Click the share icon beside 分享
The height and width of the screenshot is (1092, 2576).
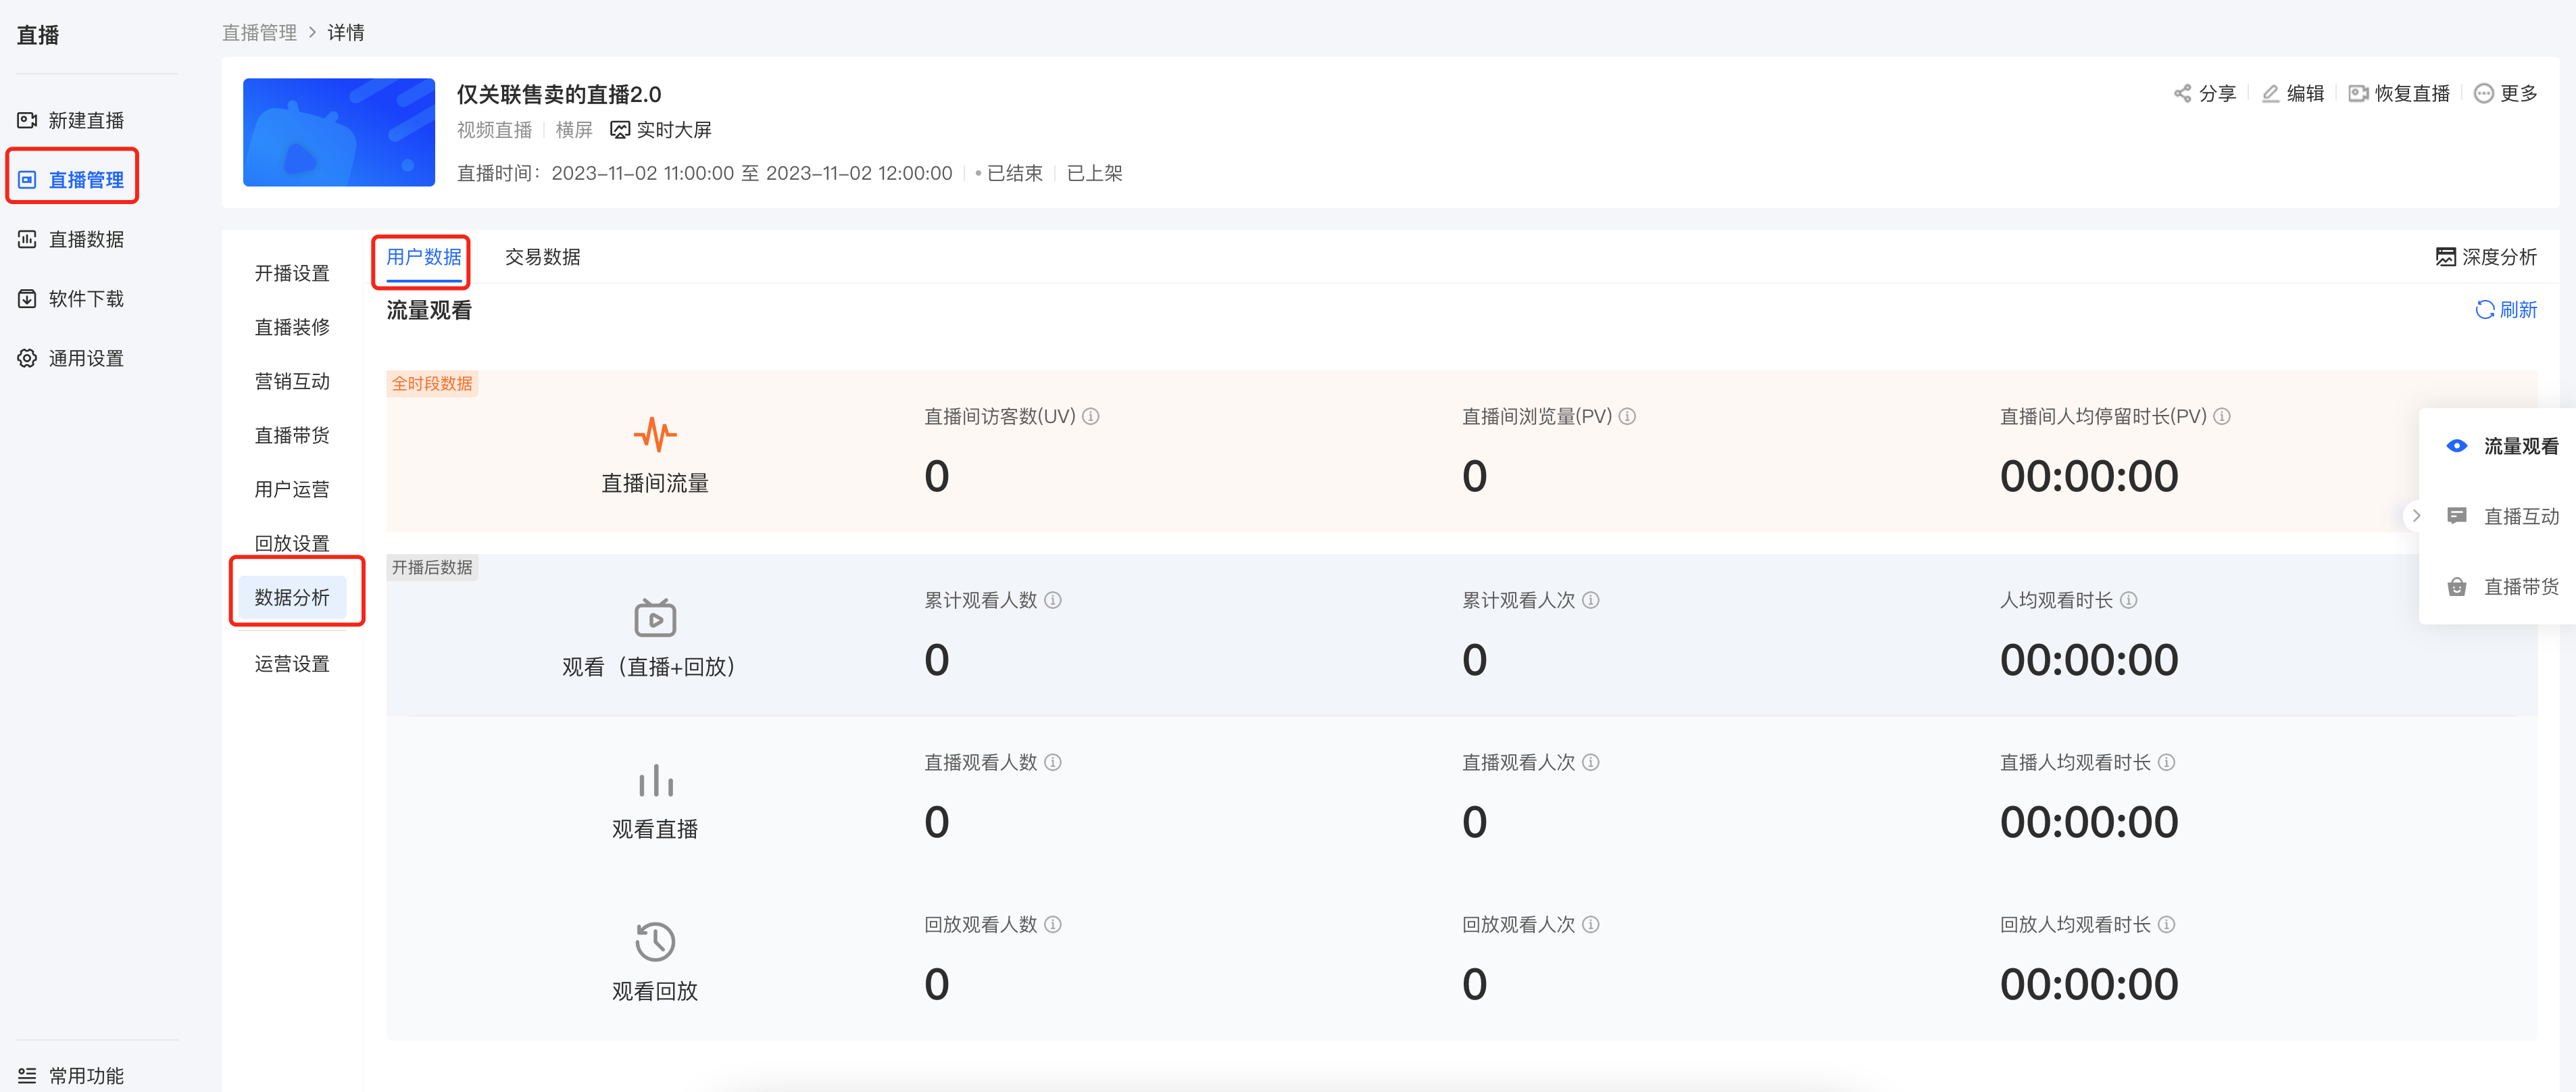pos(2182,93)
